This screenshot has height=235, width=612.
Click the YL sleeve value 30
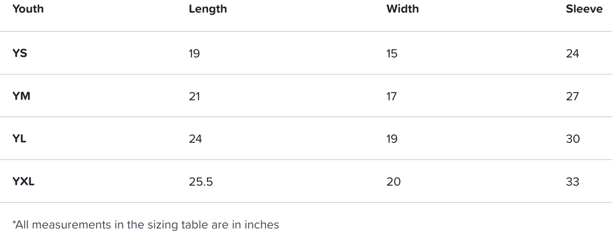[573, 139]
